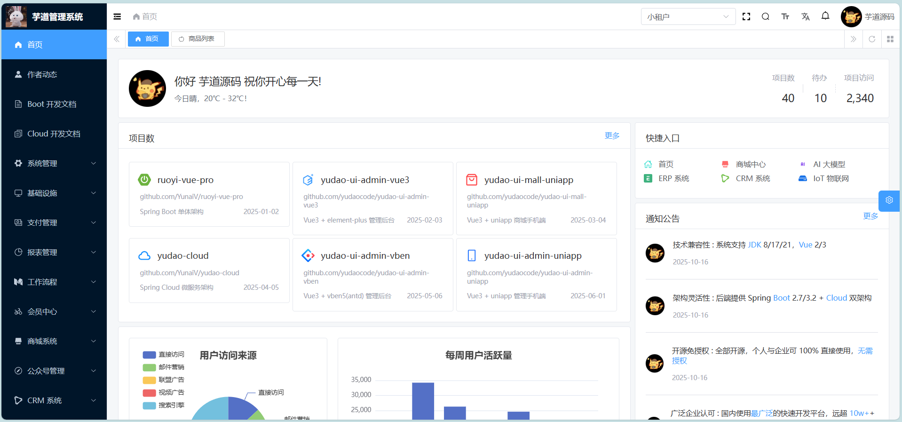Viewport: 902px width, 422px height.
Task: Expand the 商城系统 sidebar menu
Action: point(54,341)
